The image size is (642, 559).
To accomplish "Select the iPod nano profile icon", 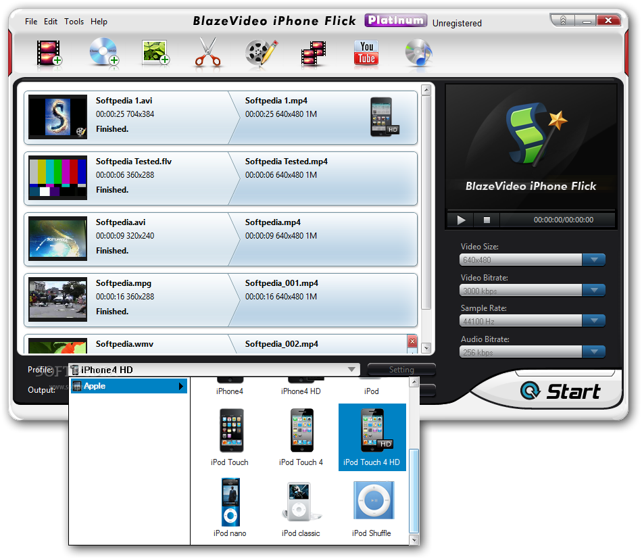I will pyautogui.click(x=230, y=502).
